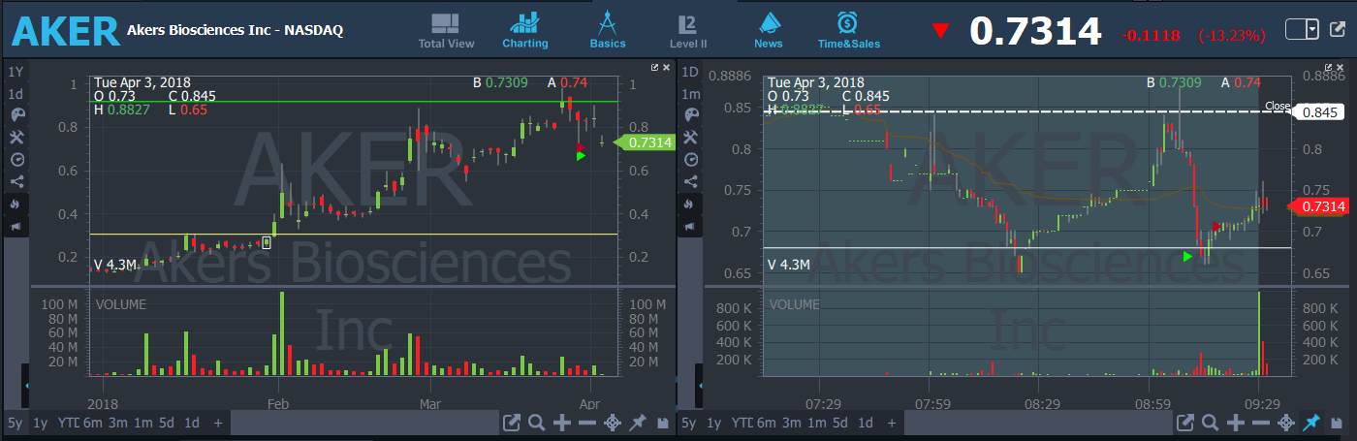Viewport: 1357px width, 441px height.
Task: Collapse the left chart side arrow
Action: pyautogui.click(x=27, y=386)
